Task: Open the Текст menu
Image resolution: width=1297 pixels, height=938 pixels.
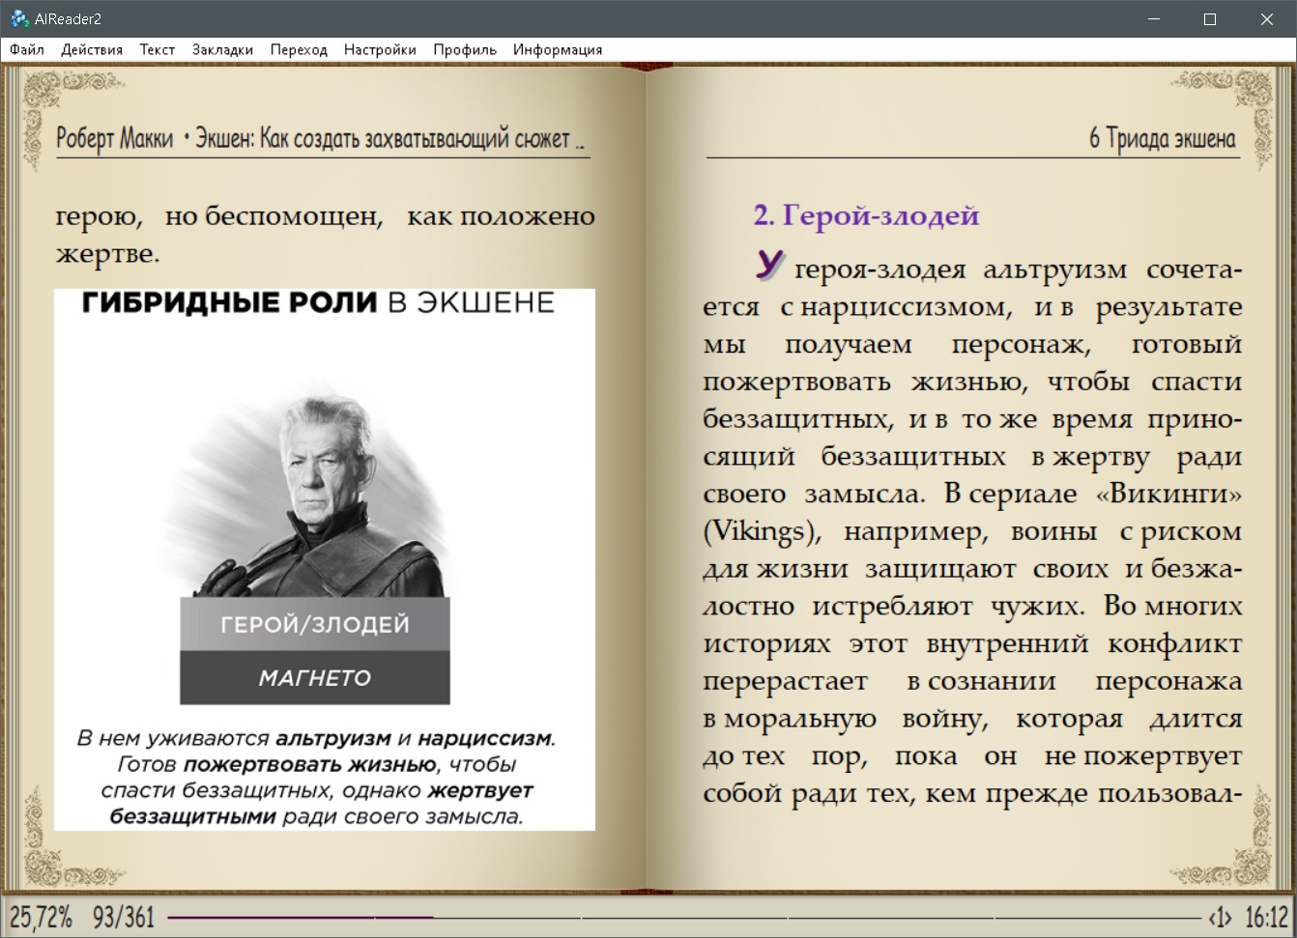Action: coord(158,49)
